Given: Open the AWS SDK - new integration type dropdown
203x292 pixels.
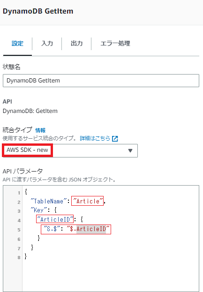Looking at the screenshot, I should tap(70, 150).
